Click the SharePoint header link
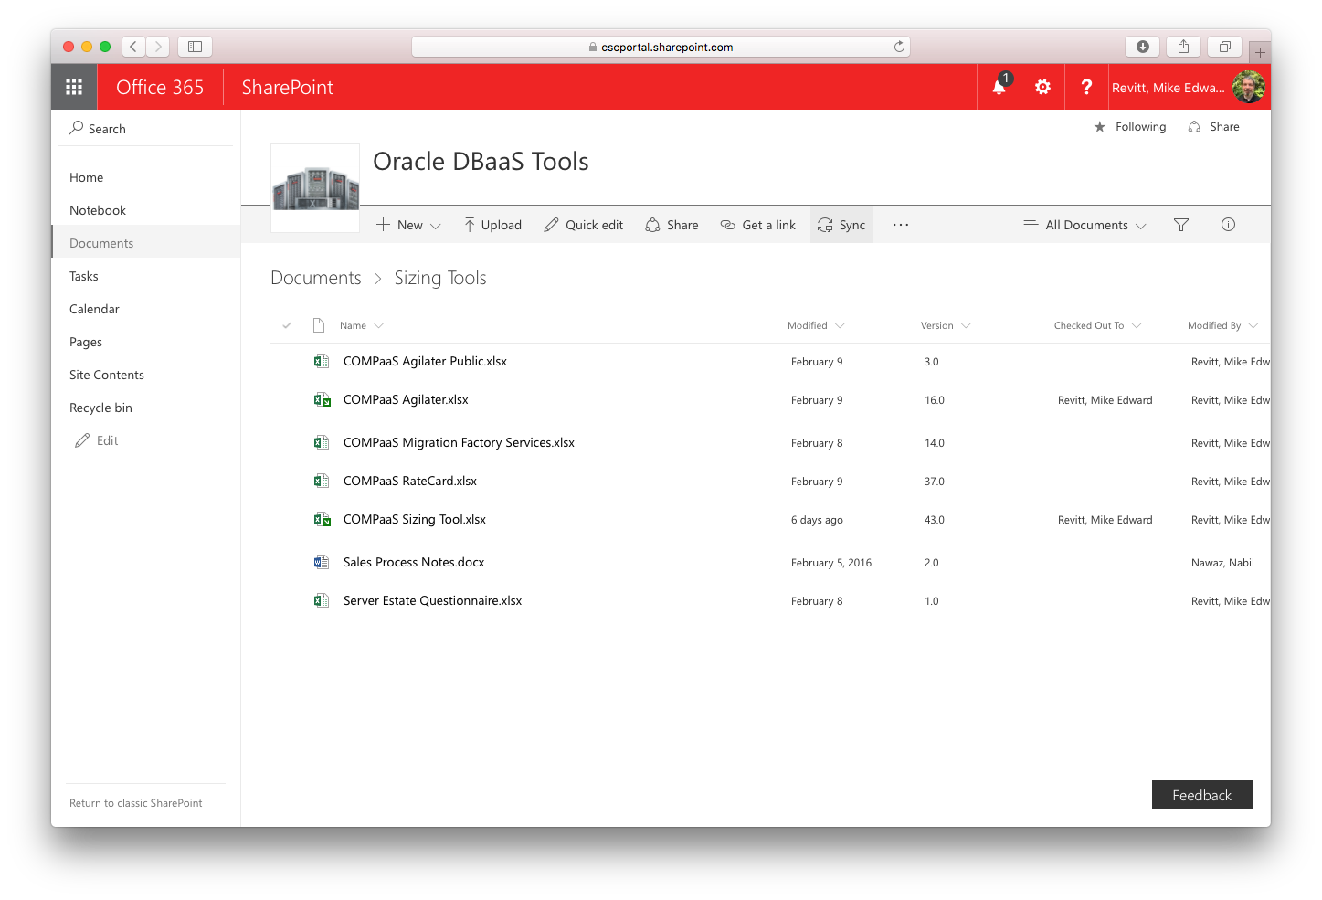 (288, 87)
